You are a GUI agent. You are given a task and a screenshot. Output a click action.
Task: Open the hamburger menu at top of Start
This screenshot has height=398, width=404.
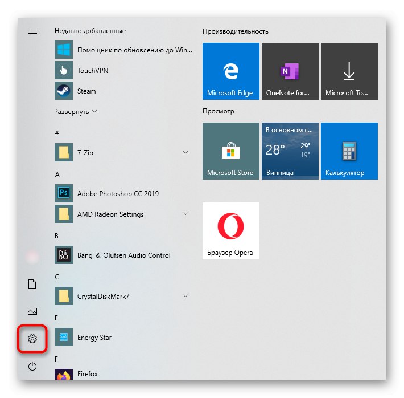(32, 31)
